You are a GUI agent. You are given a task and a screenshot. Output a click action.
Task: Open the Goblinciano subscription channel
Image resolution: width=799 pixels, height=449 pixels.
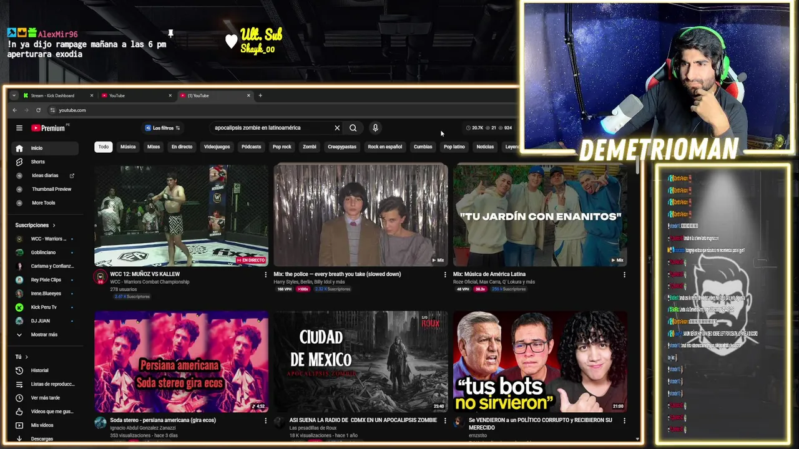pyautogui.click(x=45, y=253)
